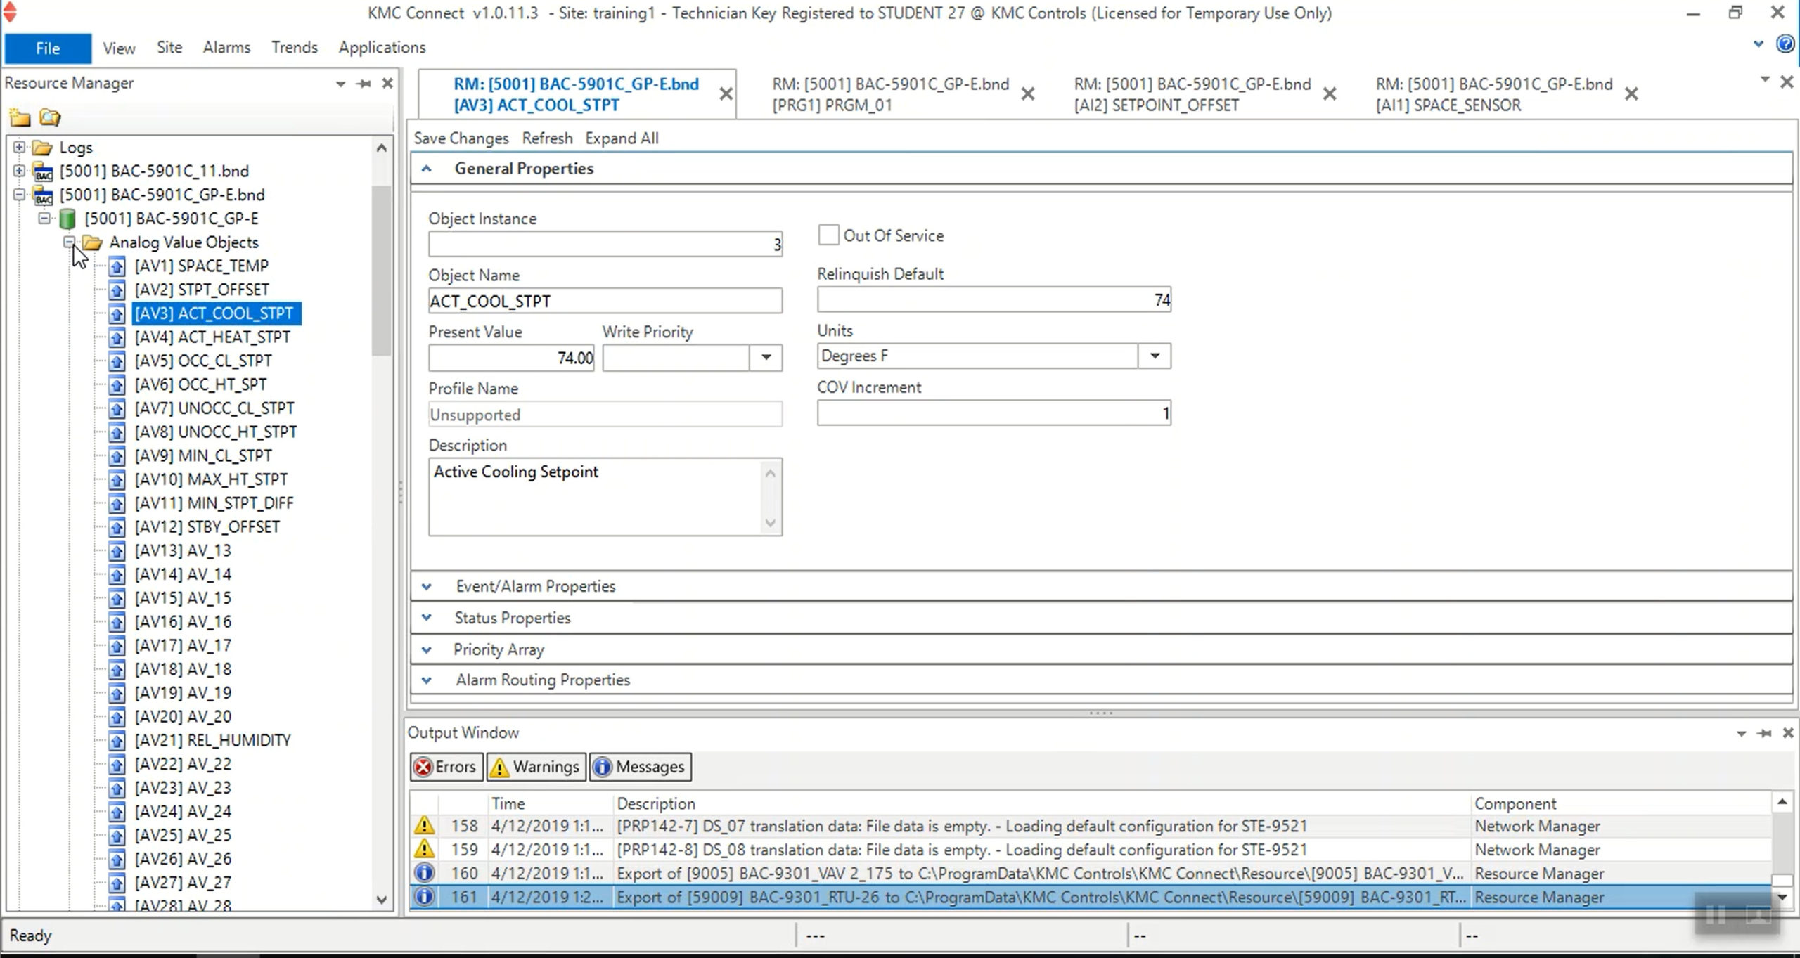Click the Save Changes button
Image resolution: width=1800 pixels, height=958 pixels.
point(461,138)
